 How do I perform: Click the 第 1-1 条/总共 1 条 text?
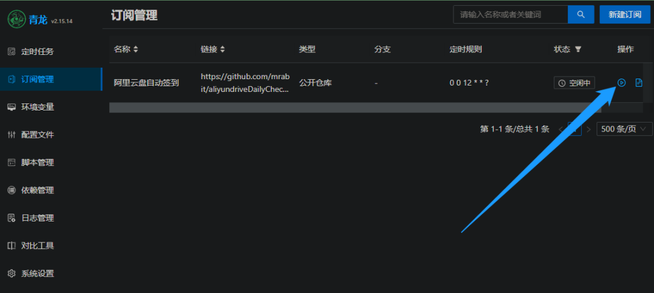pyautogui.click(x=515, y=129)
